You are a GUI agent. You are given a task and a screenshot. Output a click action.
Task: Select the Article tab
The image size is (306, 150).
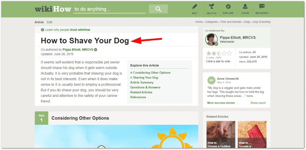tap(39, 22)
